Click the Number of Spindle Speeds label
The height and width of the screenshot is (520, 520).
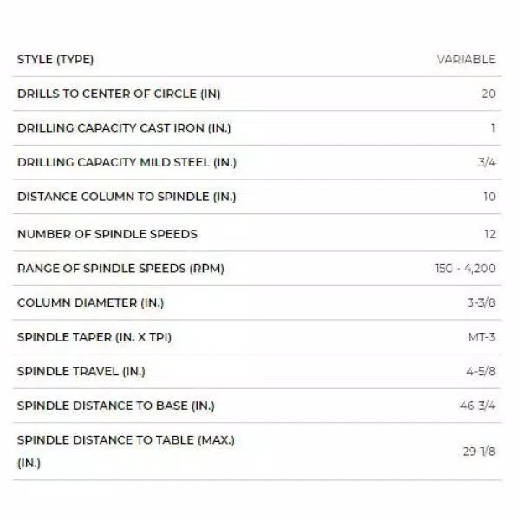(107, 233)
